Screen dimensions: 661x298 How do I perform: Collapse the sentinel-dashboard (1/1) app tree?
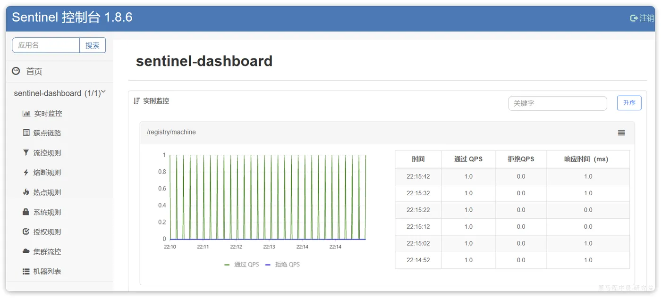[x=103, y=92]
